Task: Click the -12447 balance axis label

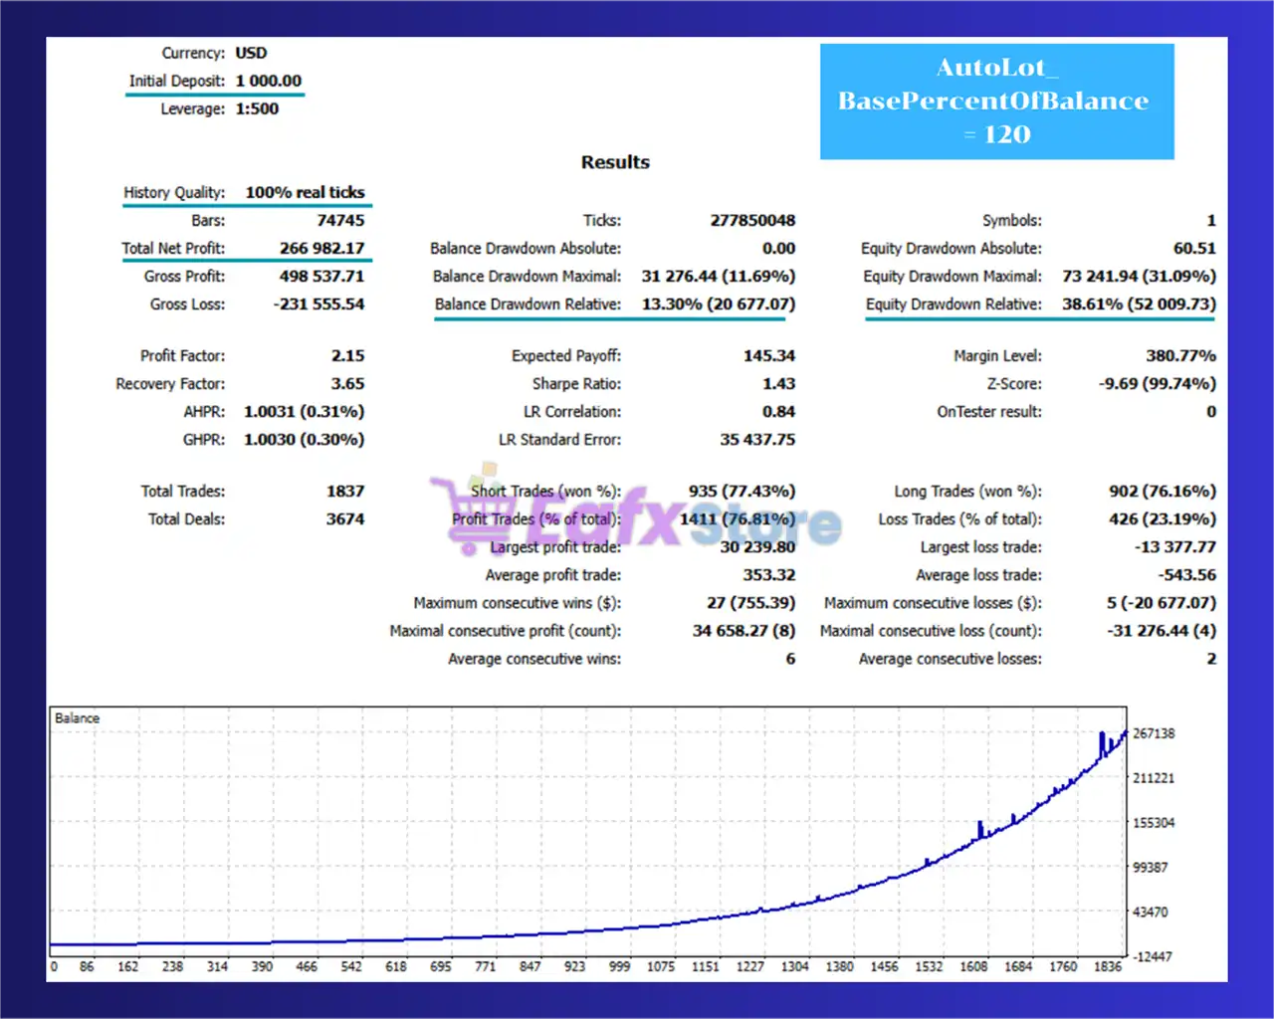Action: [1154, 956]
